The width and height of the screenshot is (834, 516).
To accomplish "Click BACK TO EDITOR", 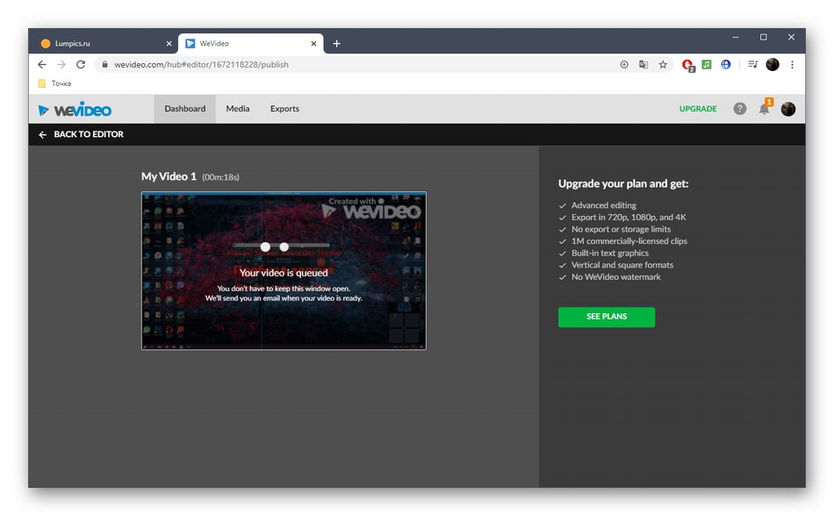I will click(89, 134).
